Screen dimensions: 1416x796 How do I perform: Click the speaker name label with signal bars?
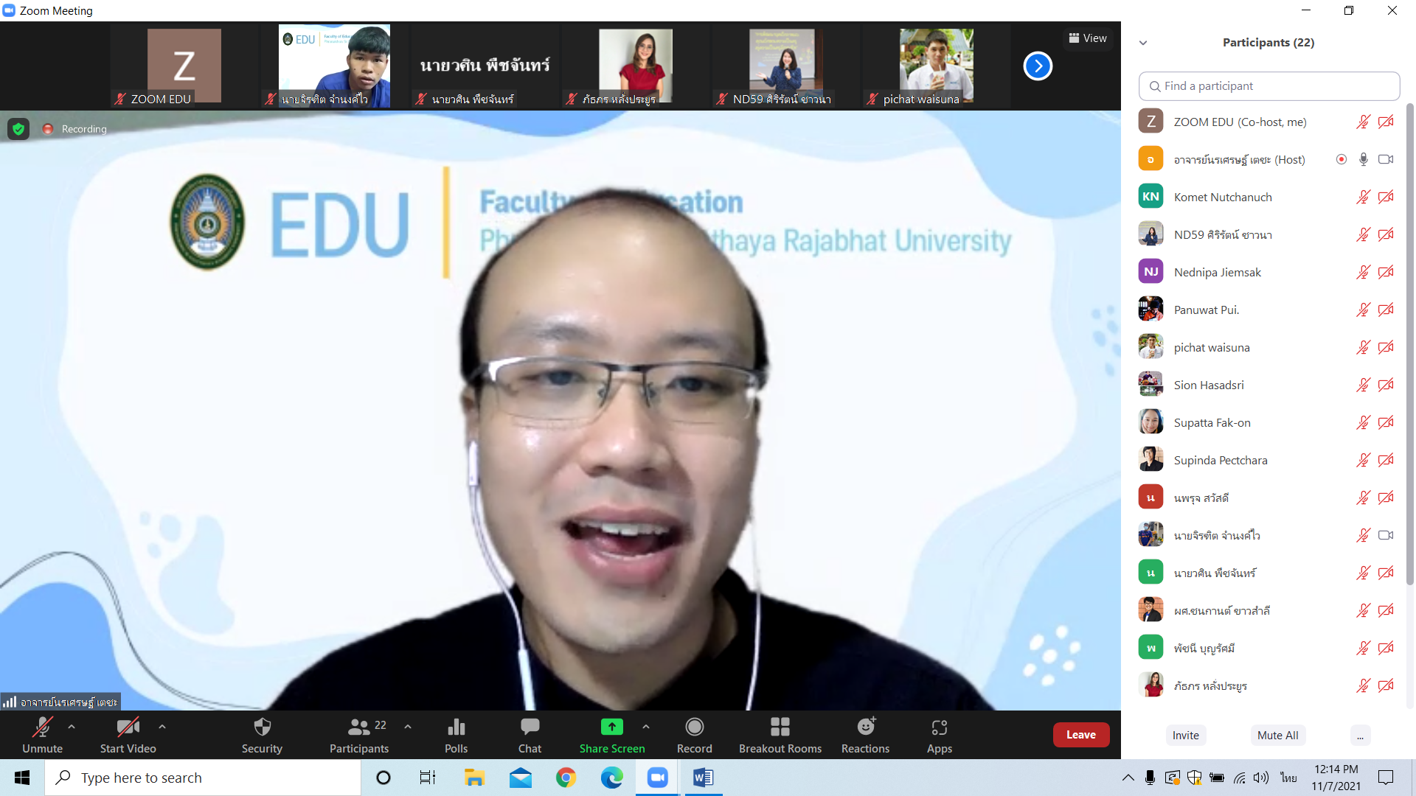(60, 702)
